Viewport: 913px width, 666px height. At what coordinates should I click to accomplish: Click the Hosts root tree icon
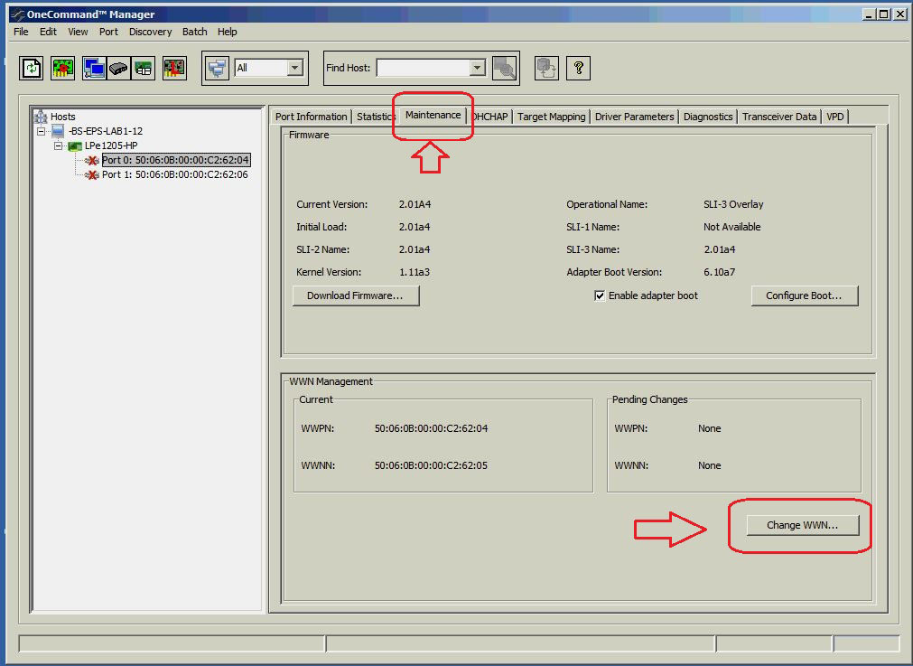click(x=41, y=117)
